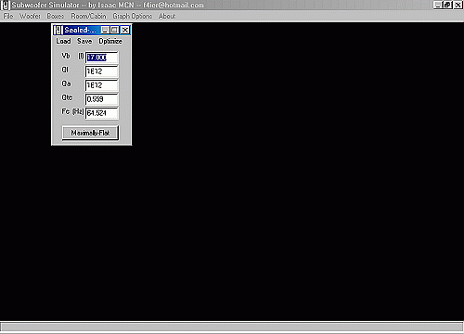This screenshot has height=334, width=464.
Task: Click the Vb label
Action: pyautogui.click(x=66, y=56)
